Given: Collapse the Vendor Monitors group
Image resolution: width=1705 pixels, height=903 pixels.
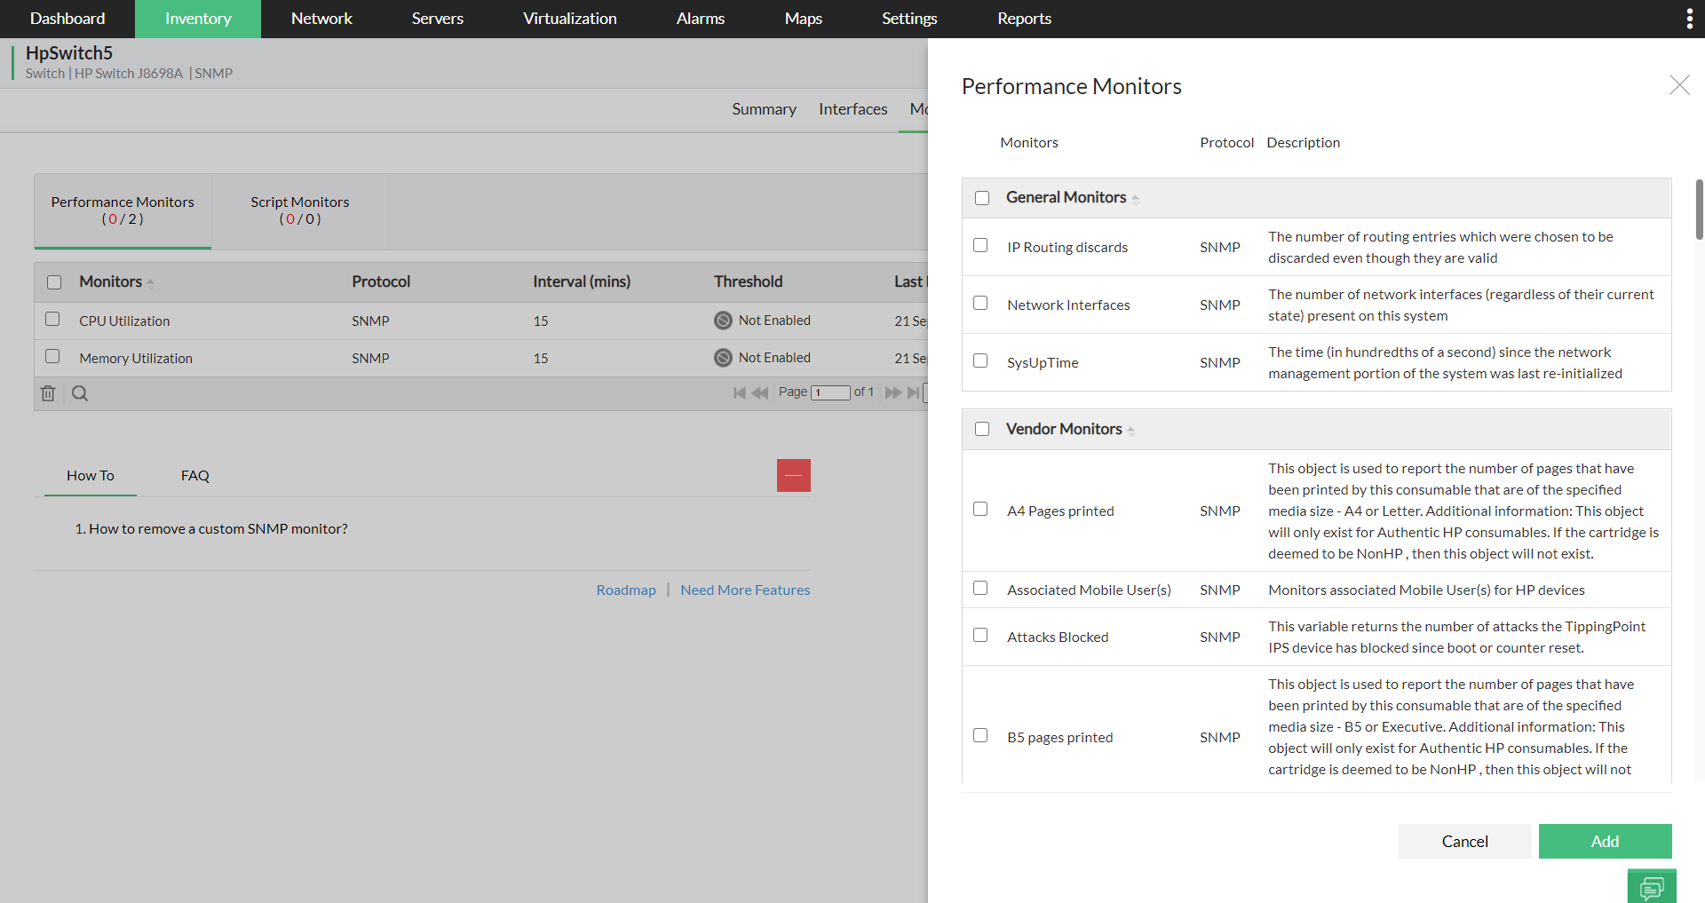Looking at the screenshot, I should coord(1130,431).
